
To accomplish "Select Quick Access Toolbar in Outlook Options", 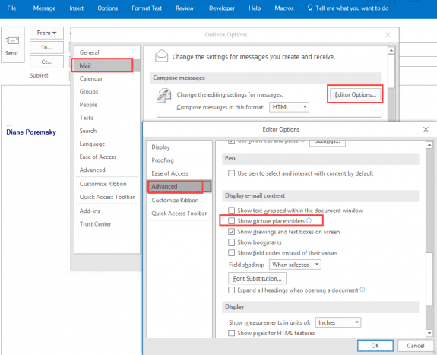I will [107, 197].
